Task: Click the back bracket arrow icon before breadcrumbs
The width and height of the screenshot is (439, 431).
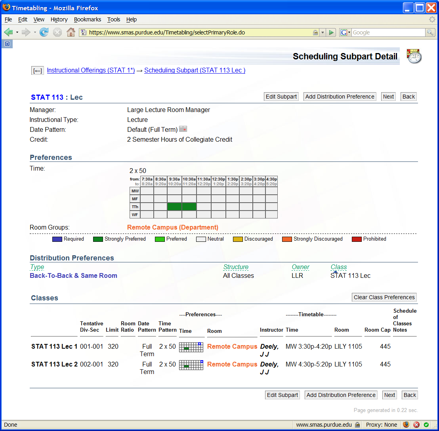Action: pyautogui.click(x=38, y=70)
